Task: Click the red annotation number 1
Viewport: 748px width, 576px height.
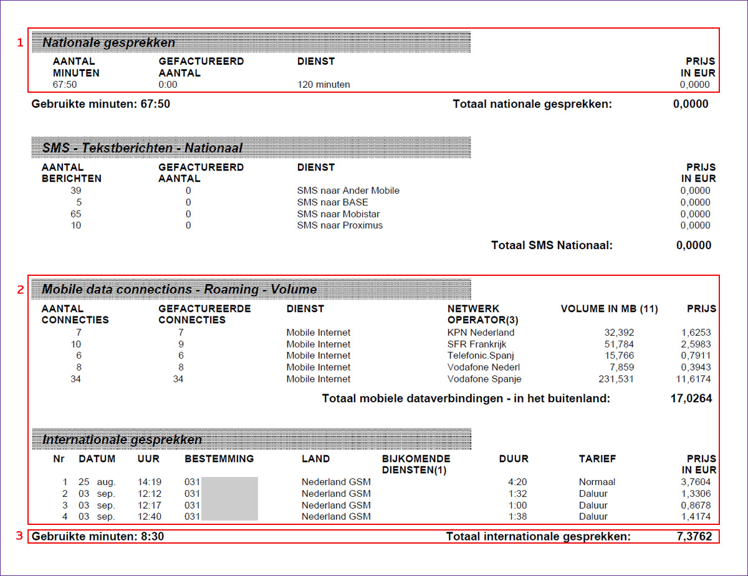Action: pos(19,43)
